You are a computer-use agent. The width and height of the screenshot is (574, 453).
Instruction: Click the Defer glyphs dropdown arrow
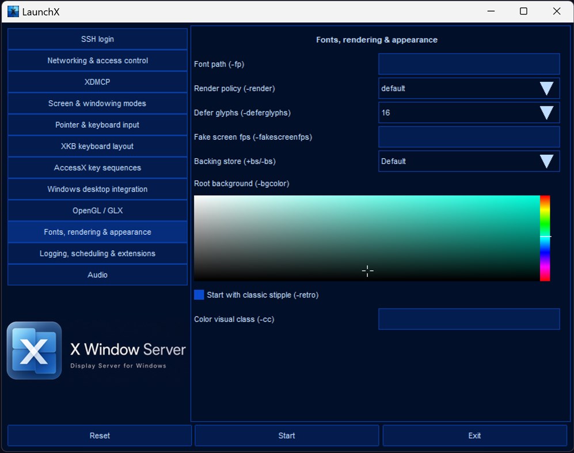(x=546, y=113)
